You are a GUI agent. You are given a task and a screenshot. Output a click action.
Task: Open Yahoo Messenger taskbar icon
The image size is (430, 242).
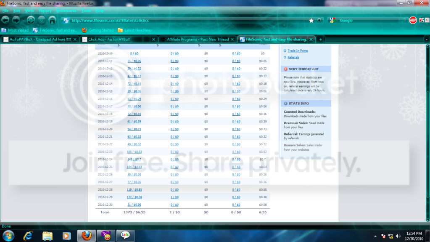pyautogui.click(x=106, y=236)
